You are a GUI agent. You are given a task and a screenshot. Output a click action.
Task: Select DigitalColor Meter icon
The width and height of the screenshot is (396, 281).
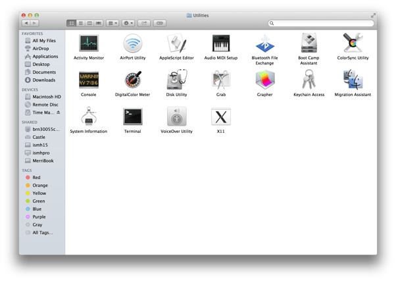(133, 80)
